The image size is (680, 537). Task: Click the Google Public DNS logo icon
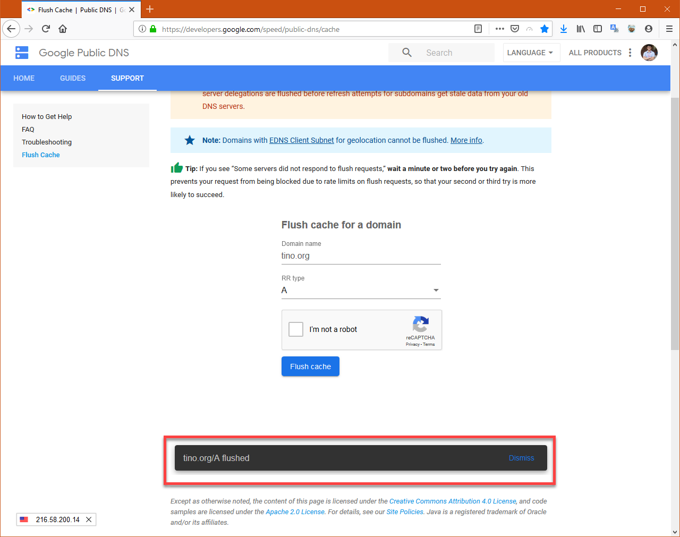click(x=22, y=53)
